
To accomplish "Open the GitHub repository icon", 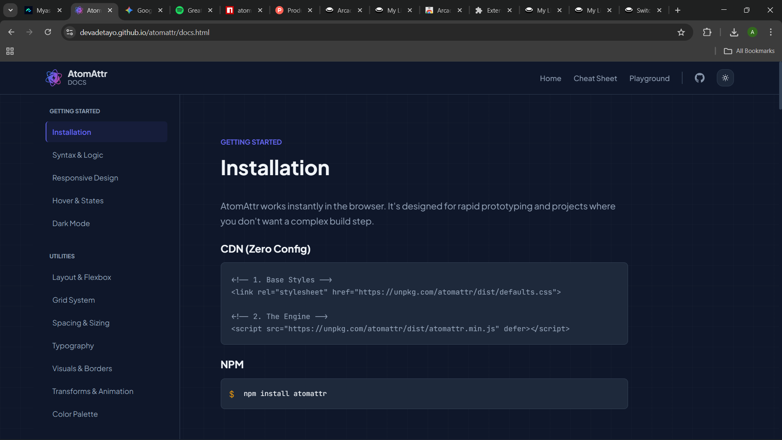I will click(x=699, y=78).
